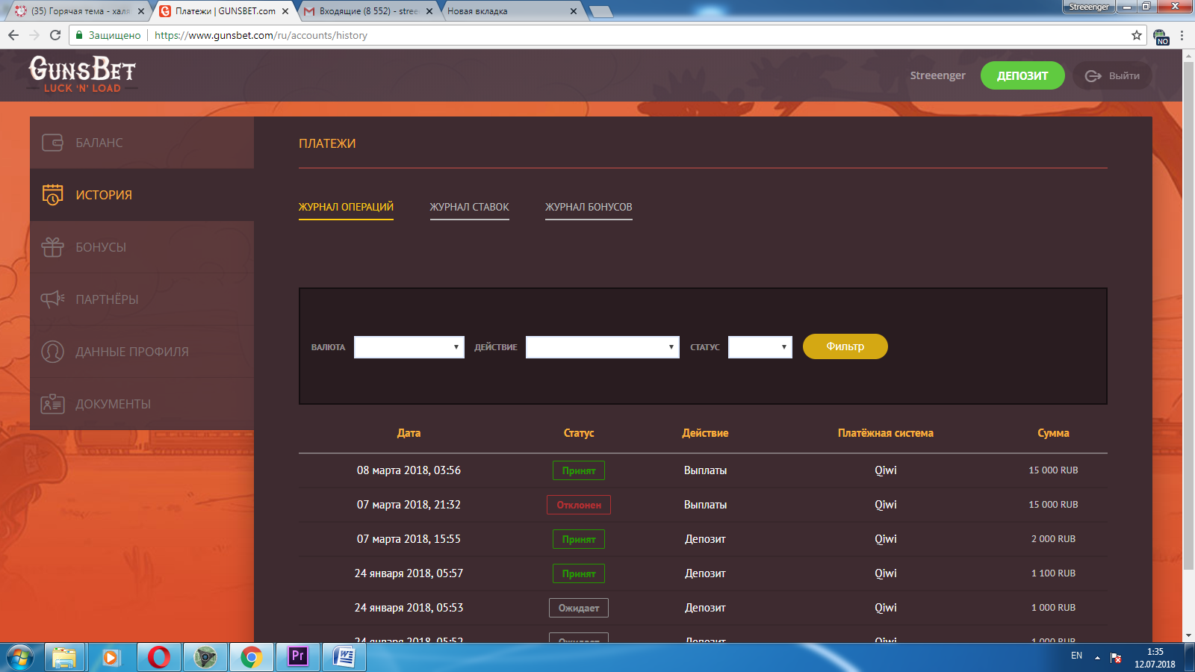This screenshot has height=672, width=1195.
Task: Open Adobe Premiere Pro from taskbar
Action: tap(297, 657)
